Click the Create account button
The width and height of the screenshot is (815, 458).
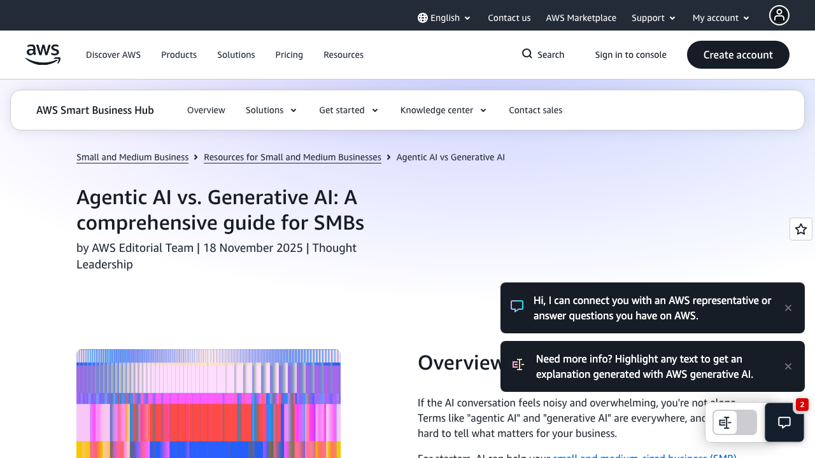pos(738,55)
